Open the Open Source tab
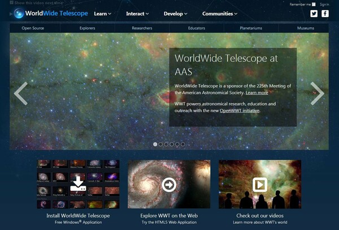Image resolution: width=339 pixels, height=230 pixels. (33, 28)
